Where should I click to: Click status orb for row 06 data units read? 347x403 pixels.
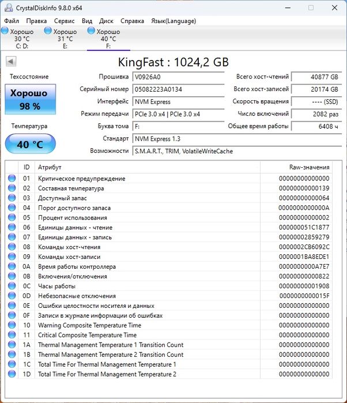(x=12, y=227)
